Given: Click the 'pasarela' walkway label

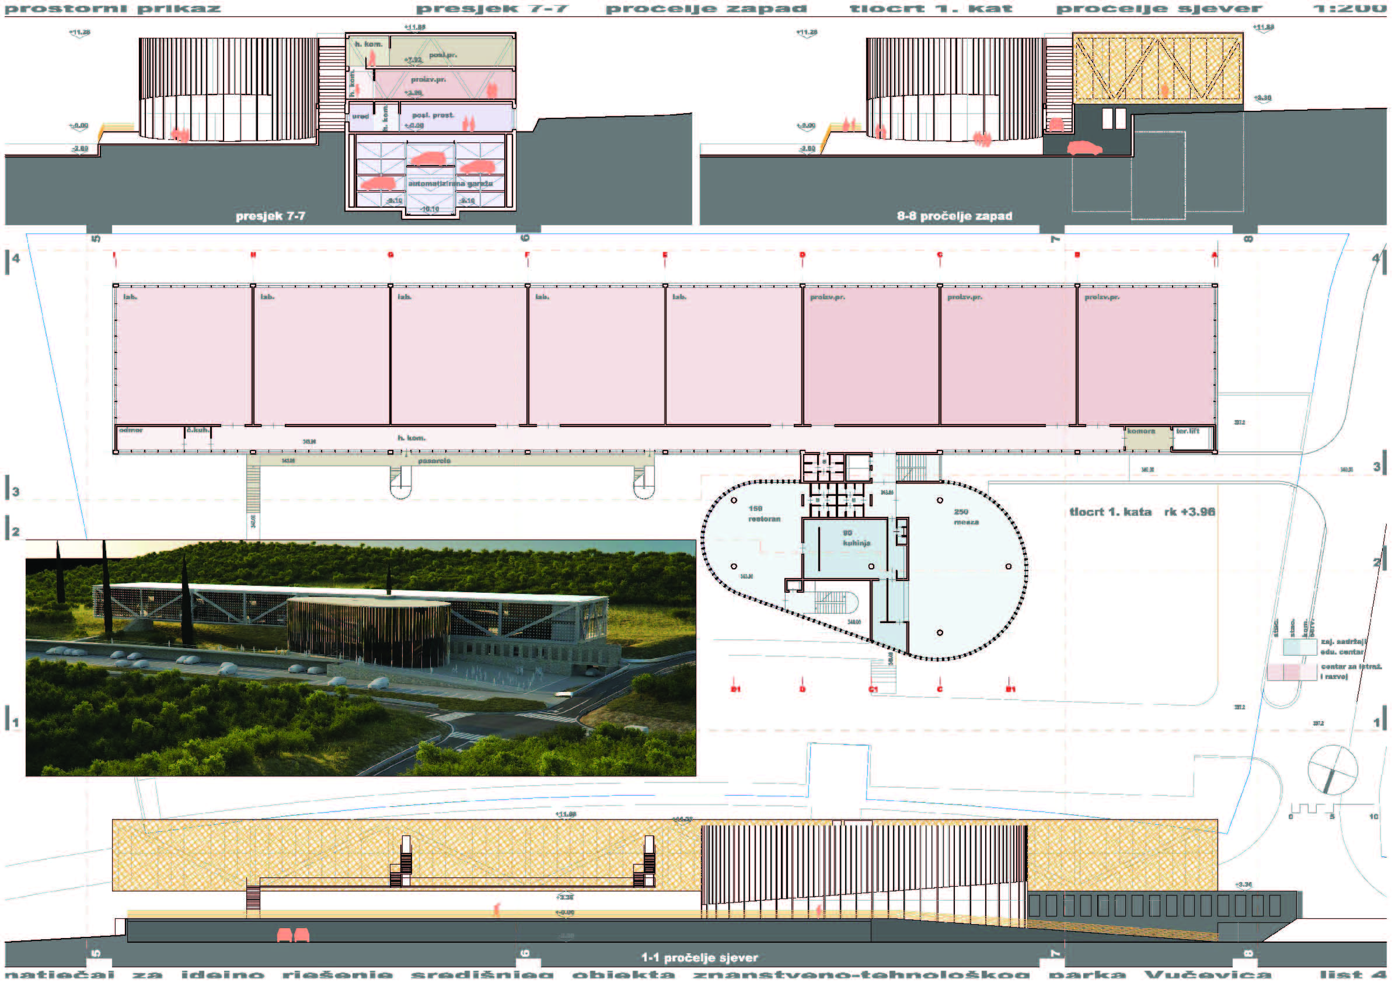Looking at the screenshot, I should (x=434, y=461).
